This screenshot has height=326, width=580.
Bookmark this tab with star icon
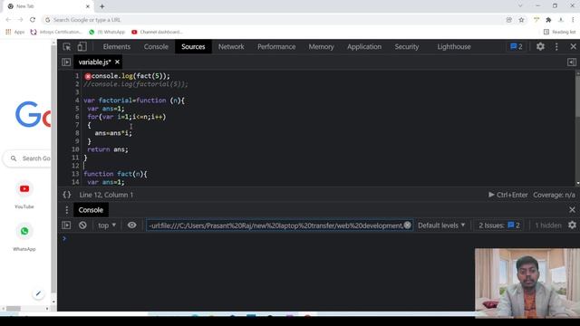[x=521, y=20]
